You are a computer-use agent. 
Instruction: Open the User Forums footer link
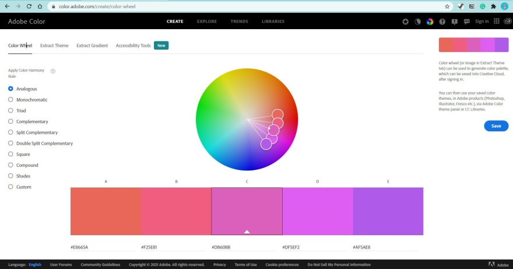[x=61, y=264]
